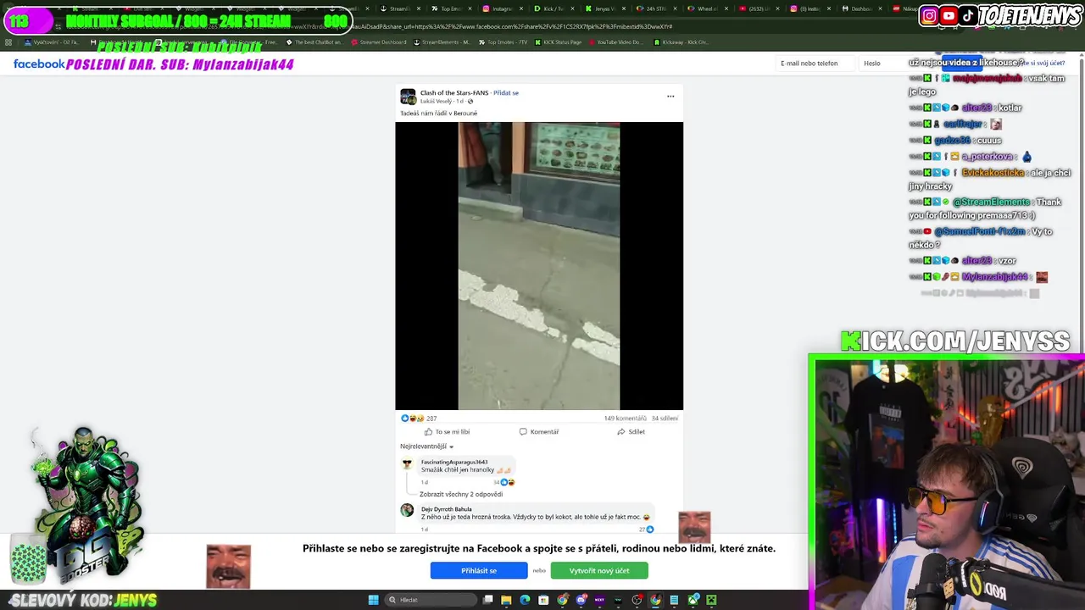This screenshot has width=1085, height=610.
Task: Expand the Nejrelevantnější comment sort dropdown
Action: [x=426, y=446]
